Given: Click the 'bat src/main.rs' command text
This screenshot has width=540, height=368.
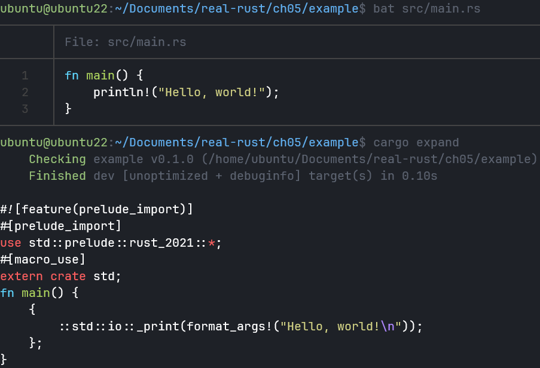Looking at the screenshot, I should 426,9.
